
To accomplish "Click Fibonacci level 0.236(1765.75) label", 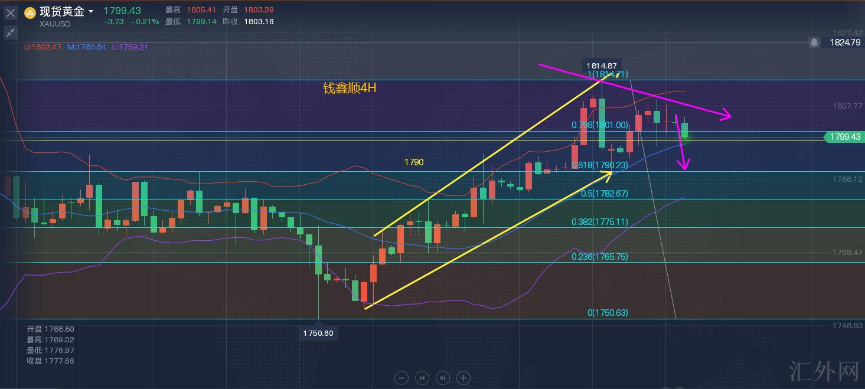I will click(x=599, y=257).
